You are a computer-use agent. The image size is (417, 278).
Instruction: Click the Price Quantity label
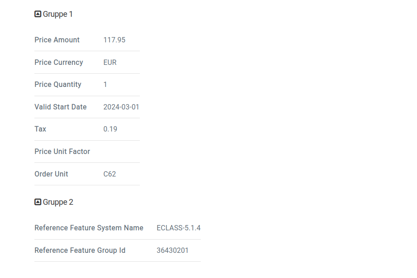(x=58, y=85)
